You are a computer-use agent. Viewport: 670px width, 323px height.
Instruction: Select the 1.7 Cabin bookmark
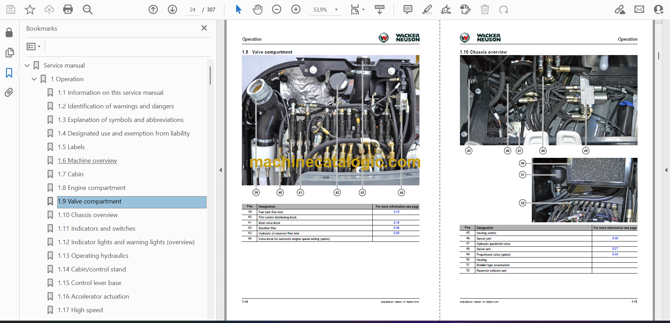(70, 174)
